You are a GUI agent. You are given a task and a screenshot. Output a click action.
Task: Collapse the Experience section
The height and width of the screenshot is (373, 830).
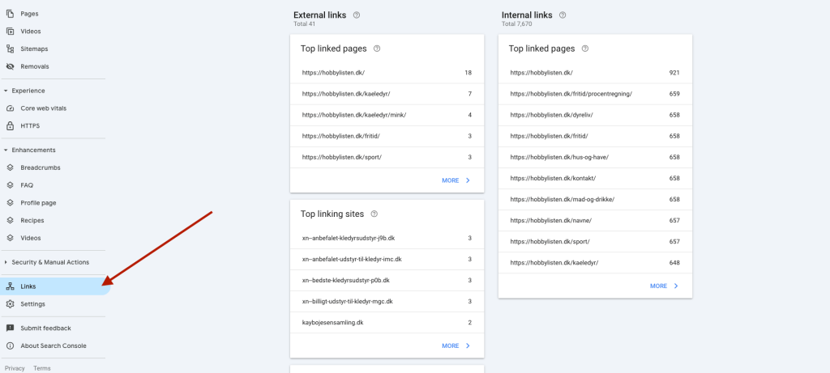[x=6, y=91]
